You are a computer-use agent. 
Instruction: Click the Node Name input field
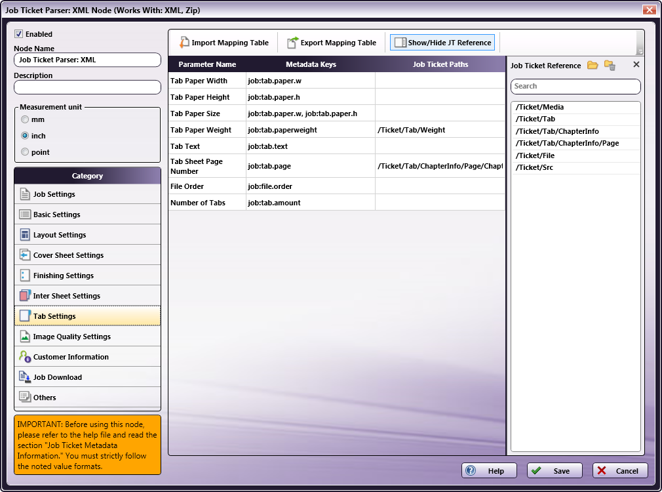pyautogui.click(x=87, y=60)
